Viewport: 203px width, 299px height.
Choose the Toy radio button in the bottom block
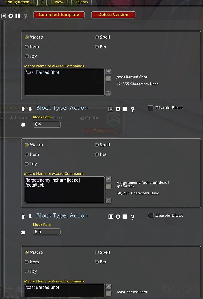coord(26,271)
